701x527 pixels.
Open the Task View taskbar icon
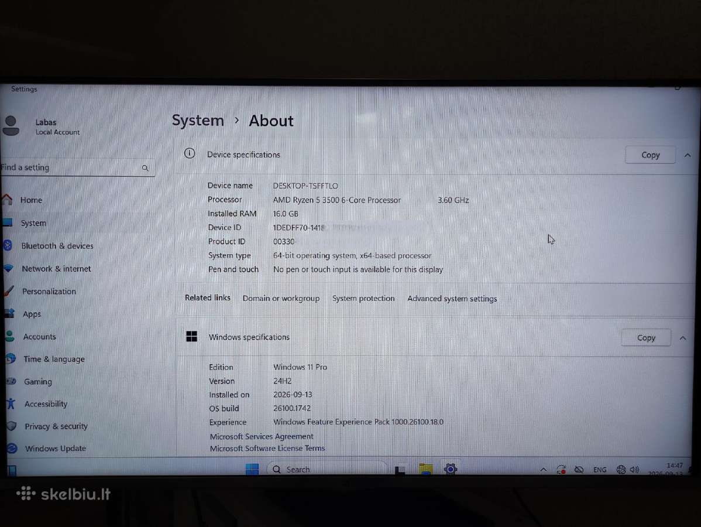[x=400, y=469]
